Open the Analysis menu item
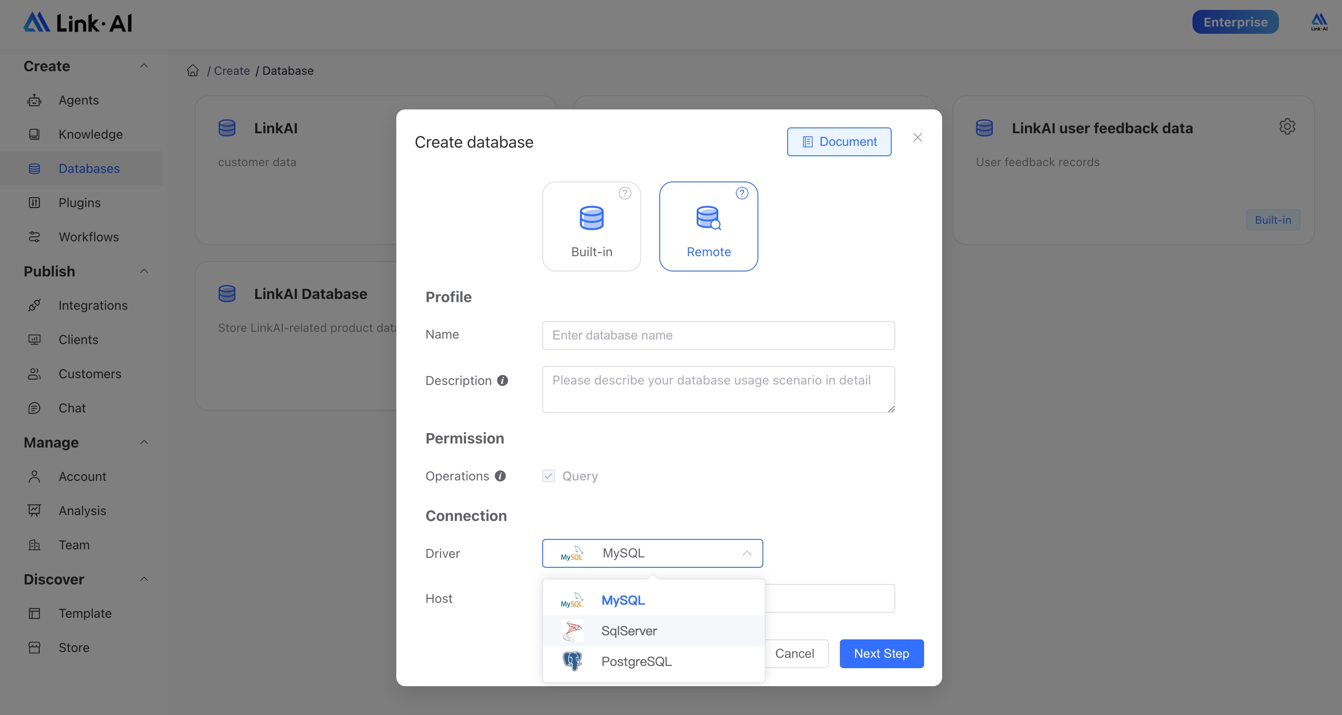The width and height of the screenshot is (1342, 715). point(81,511)
